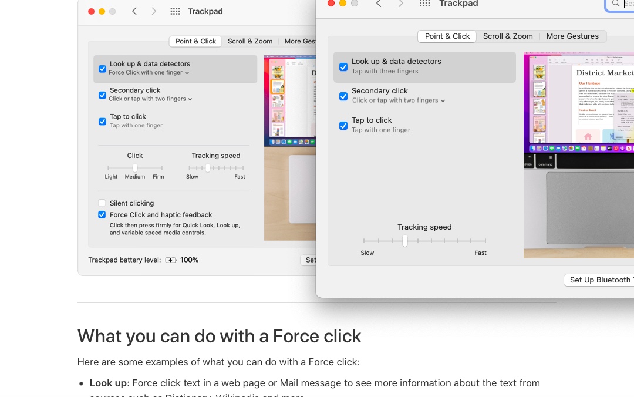Click the back arrow in the right Trackpad window

[x=379, y=4]
